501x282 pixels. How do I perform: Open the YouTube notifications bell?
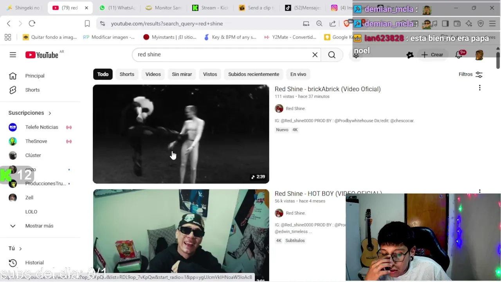pos(459,55)
